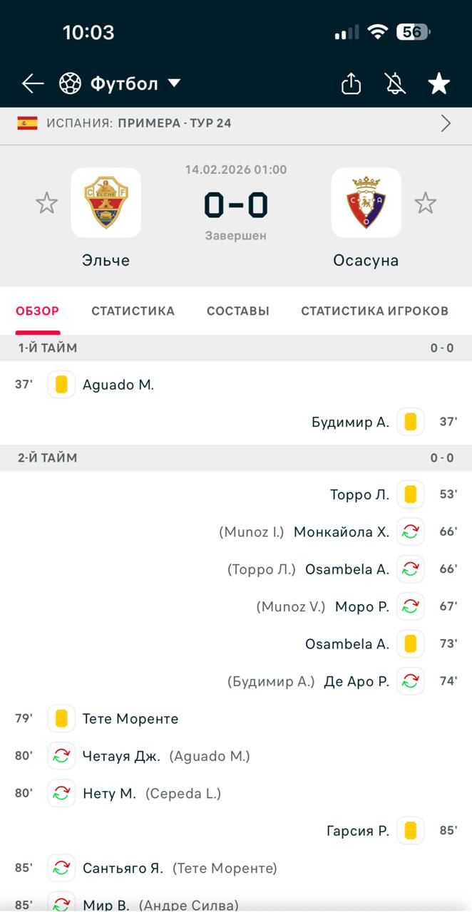Toggle the filled favorite star in header
Screen dimensions: 472x912
[438, 84]
